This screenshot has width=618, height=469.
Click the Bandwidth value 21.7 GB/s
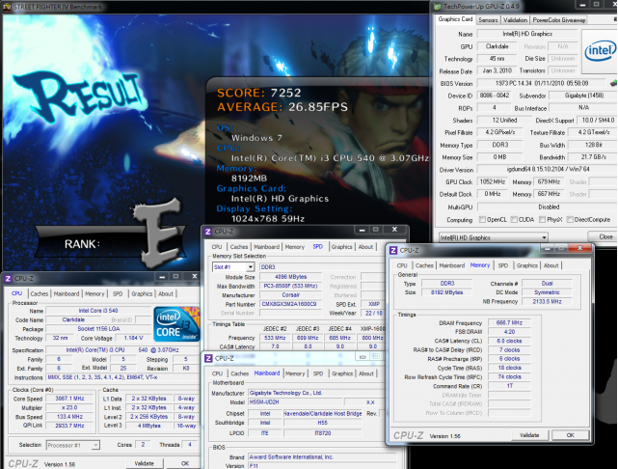coord(592,157)
